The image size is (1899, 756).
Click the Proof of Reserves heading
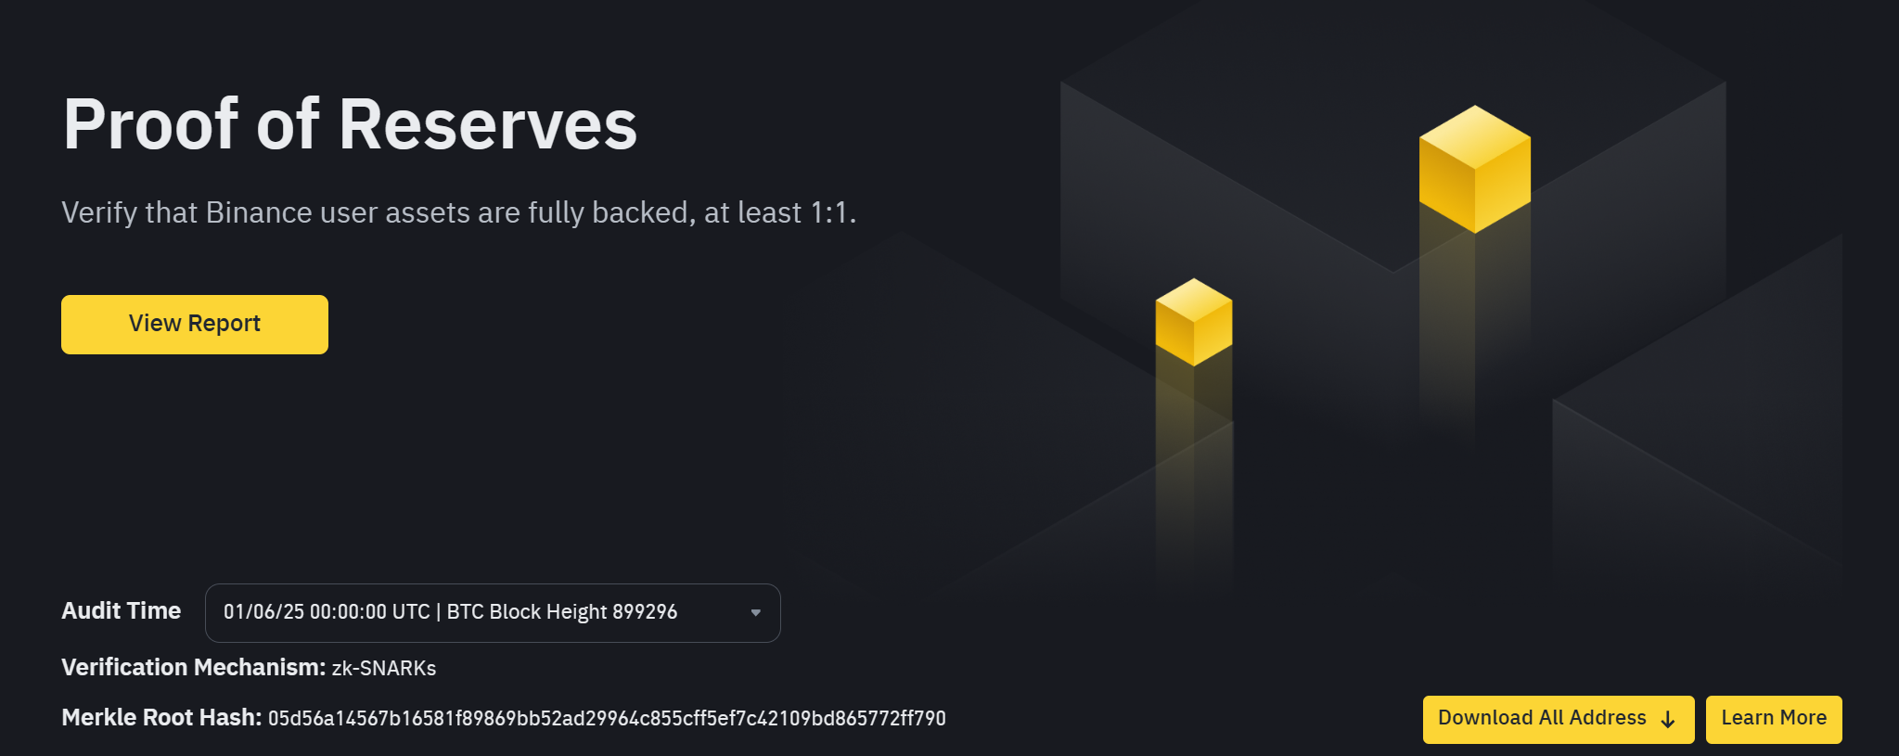(350, 124)
